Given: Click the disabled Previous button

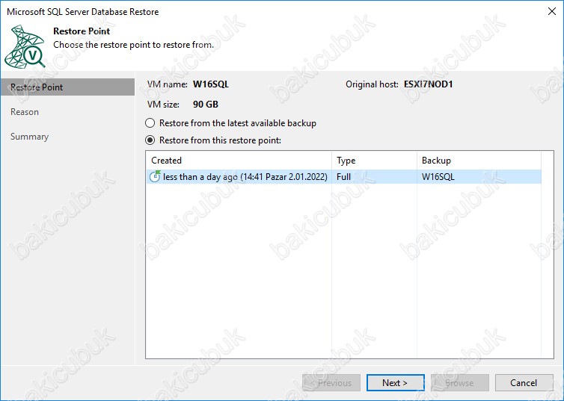Looking at the screenshot, I should tap(331, 382).
